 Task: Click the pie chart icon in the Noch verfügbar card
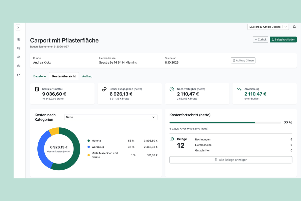[x=172, y=89]
